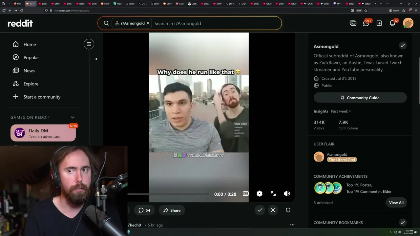420x236 pixels.
Task: Click View All achievements button
Action: [396, 203]
